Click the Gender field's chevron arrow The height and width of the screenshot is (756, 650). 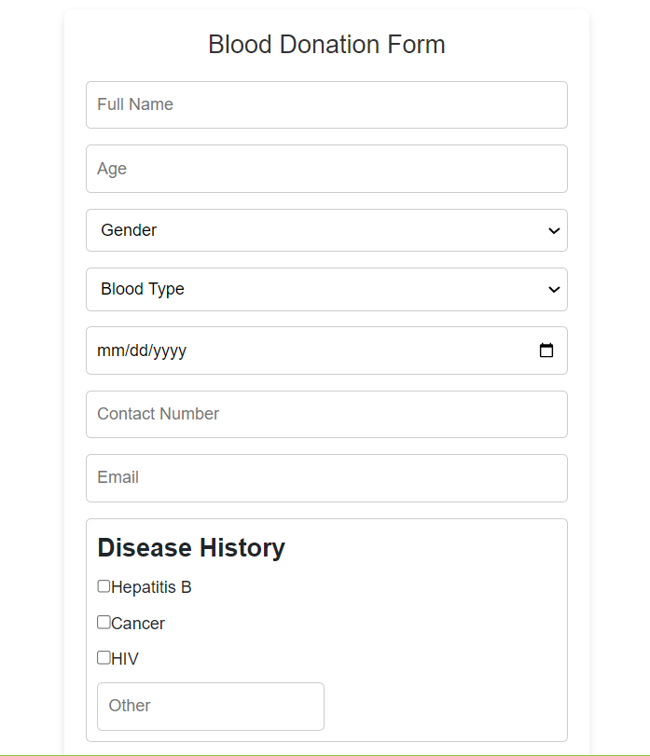point(554,230)
